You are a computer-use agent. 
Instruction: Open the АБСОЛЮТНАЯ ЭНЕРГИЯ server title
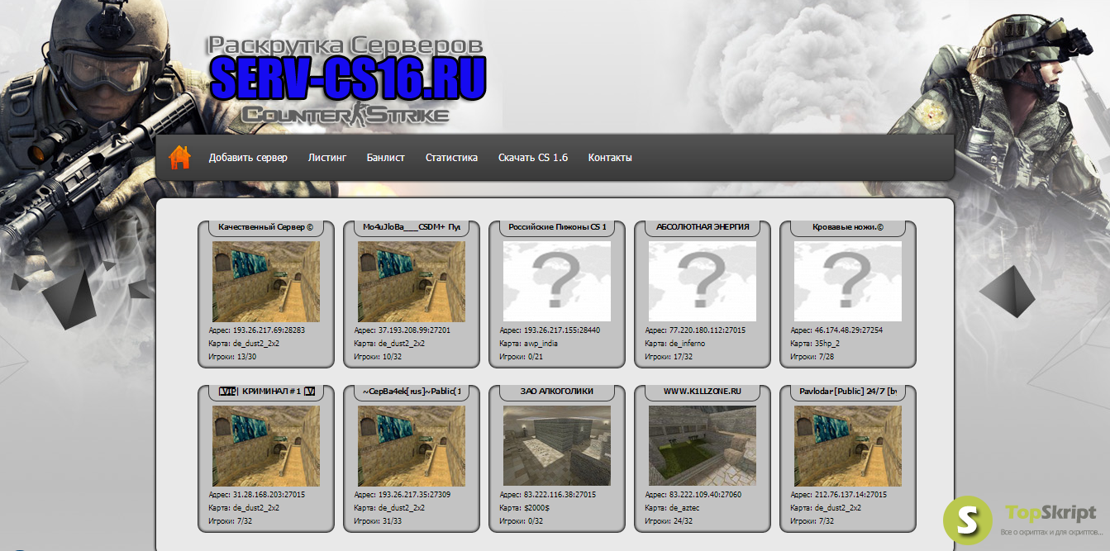pyautogui.click(x=703, y=226)
